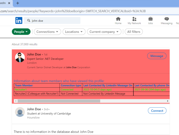The height and width of the screenshot is (135, 179).
Task: Expand the Locations filter dropdown
Action: pos(74,32)
